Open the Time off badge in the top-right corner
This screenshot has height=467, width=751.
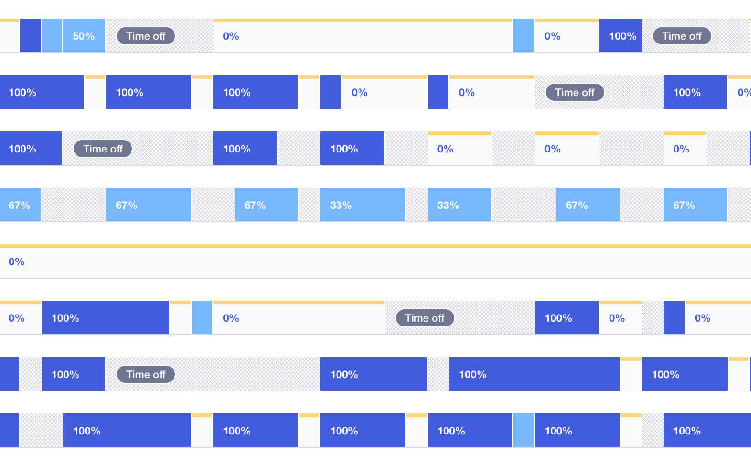point(682,36)
